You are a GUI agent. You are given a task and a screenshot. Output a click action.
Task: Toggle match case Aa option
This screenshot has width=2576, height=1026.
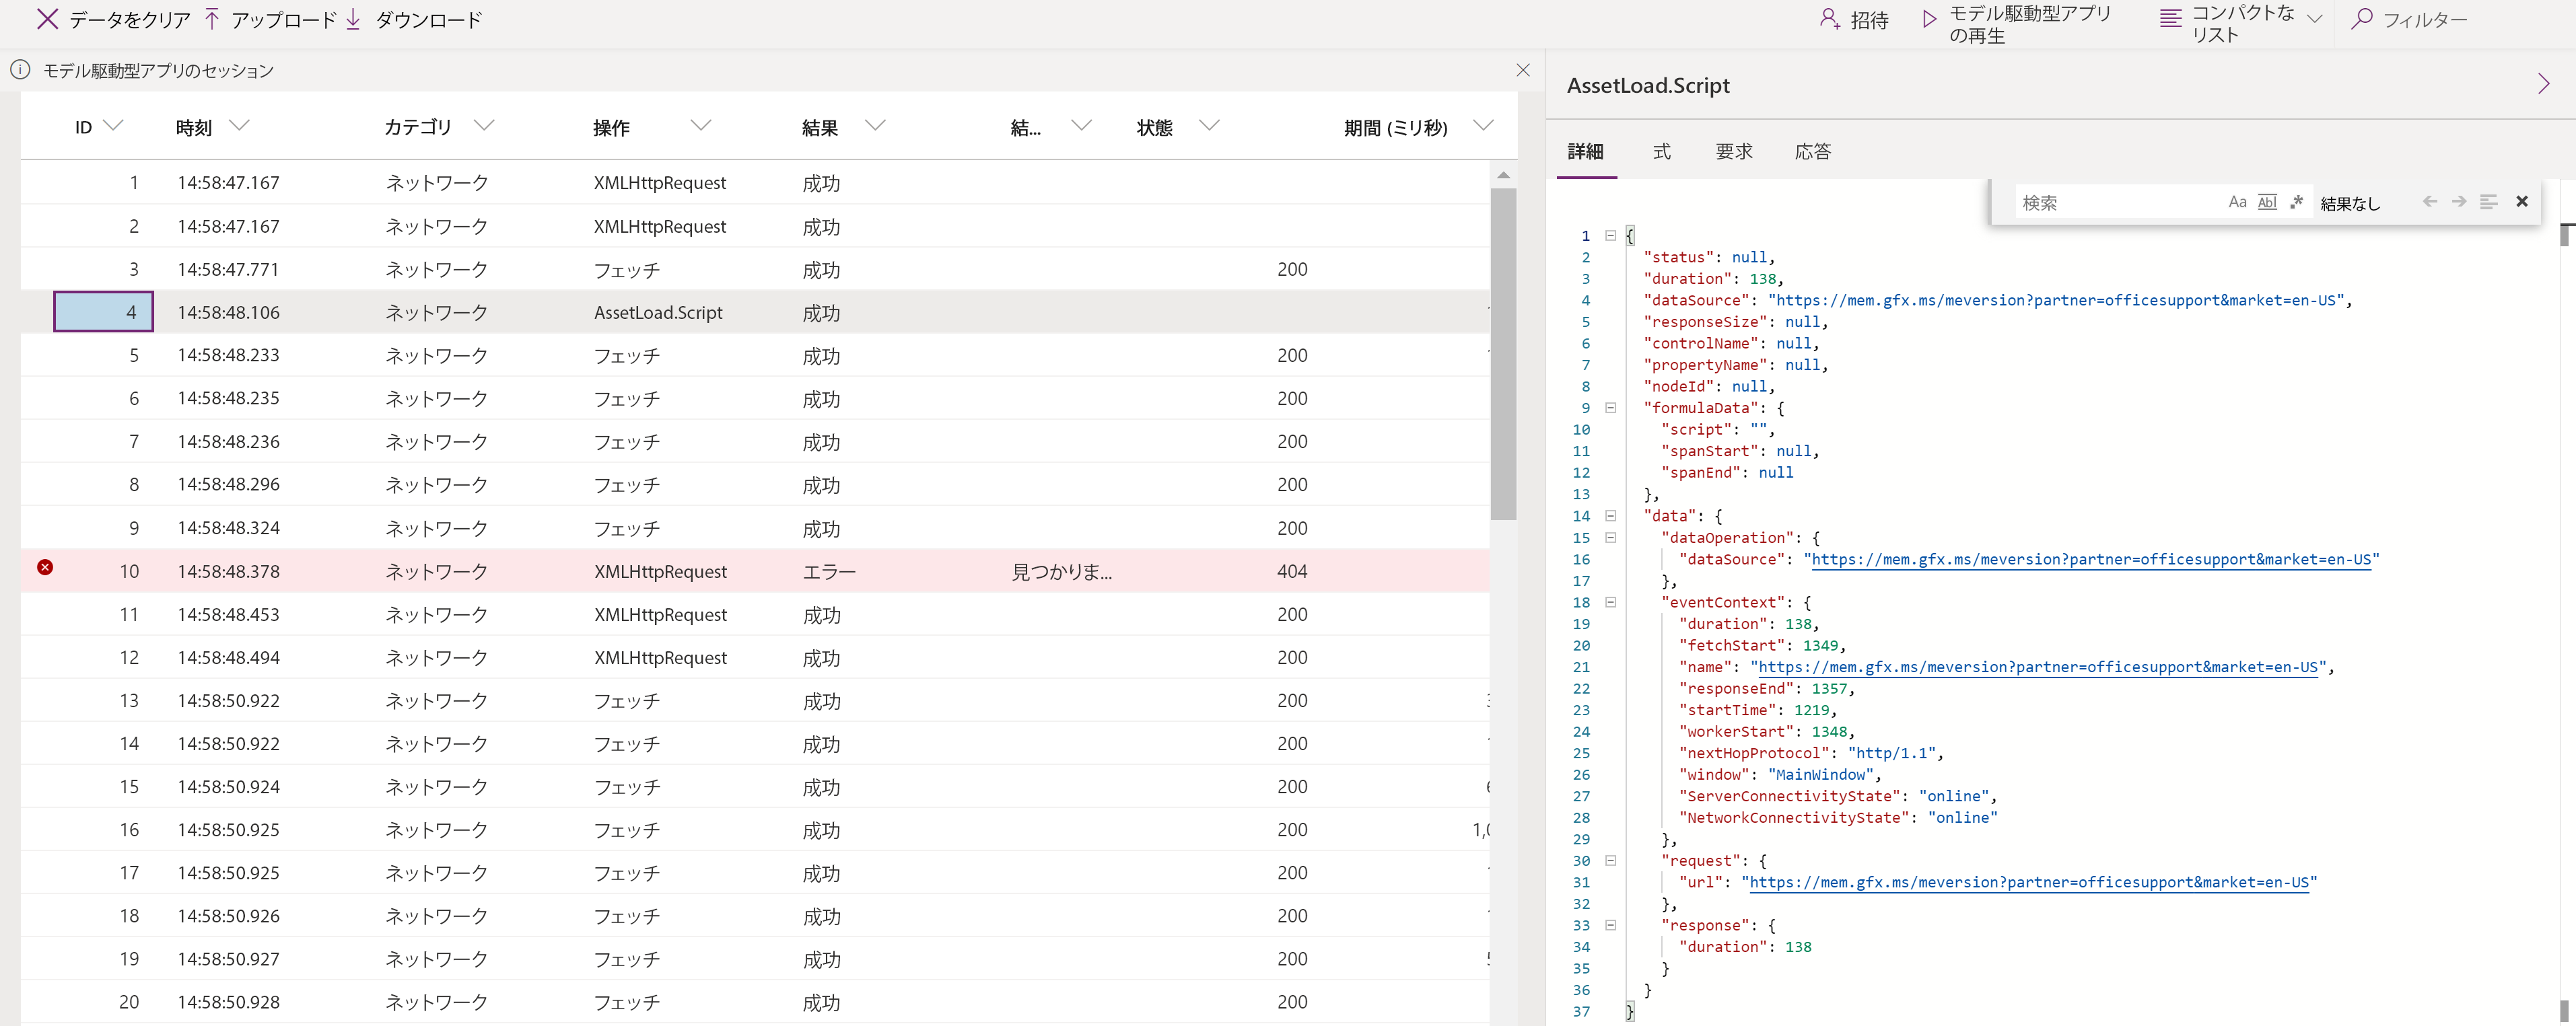coord(2238,202)
